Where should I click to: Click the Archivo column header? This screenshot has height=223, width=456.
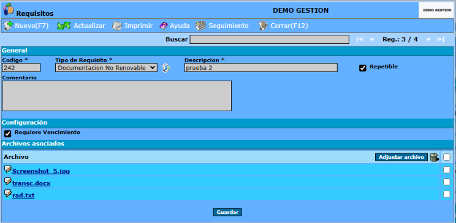click(16, 157)
